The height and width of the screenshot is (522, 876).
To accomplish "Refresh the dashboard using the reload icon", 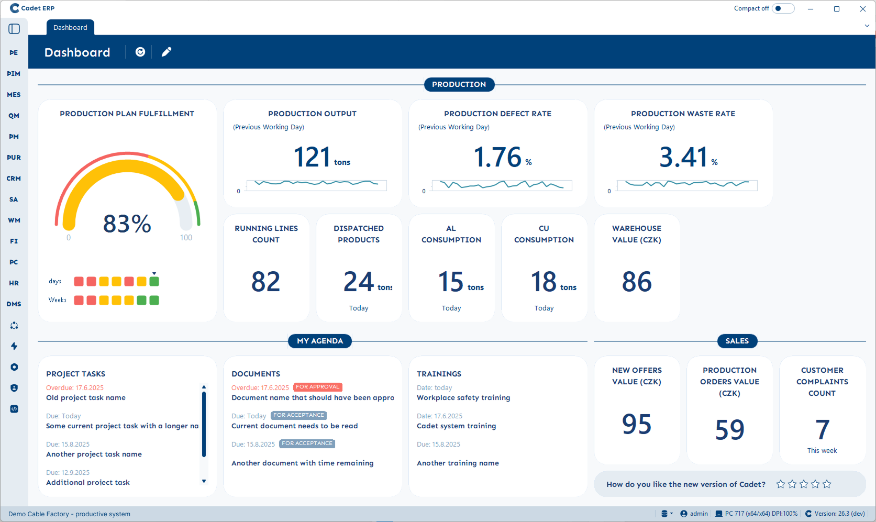I will [140, 52].
